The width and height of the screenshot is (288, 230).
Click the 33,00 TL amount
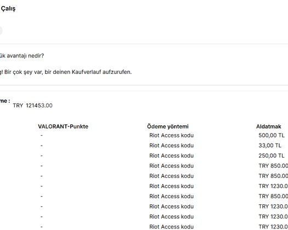[x=270, y=146]
